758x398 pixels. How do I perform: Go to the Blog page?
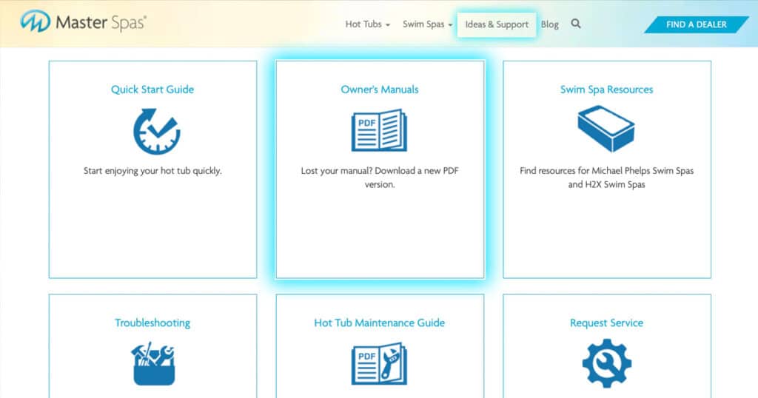click(550, 24)
